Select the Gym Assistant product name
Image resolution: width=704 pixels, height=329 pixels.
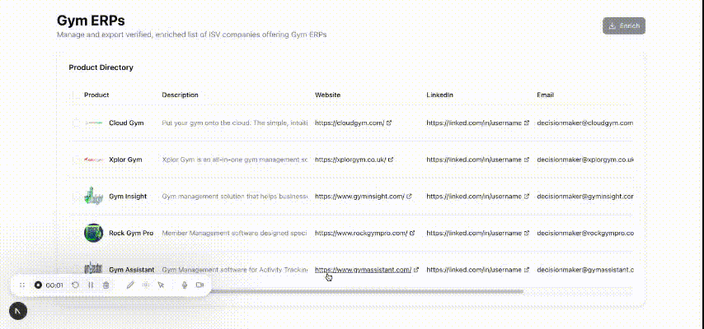pyautogui.click(x=132, y=270)
